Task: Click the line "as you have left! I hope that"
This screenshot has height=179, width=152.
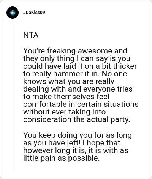Action: 72,143
